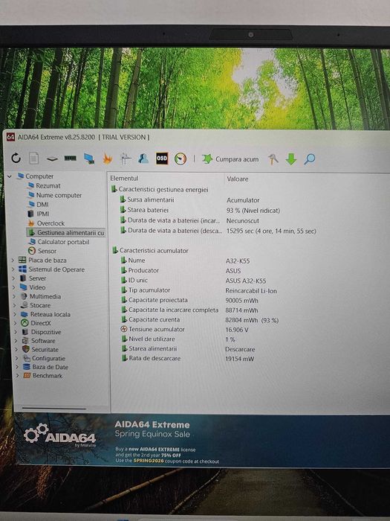Open the gauge sensor panel icon
The image size is (390, 521).
pyautogui.click(x=181, y=159)
